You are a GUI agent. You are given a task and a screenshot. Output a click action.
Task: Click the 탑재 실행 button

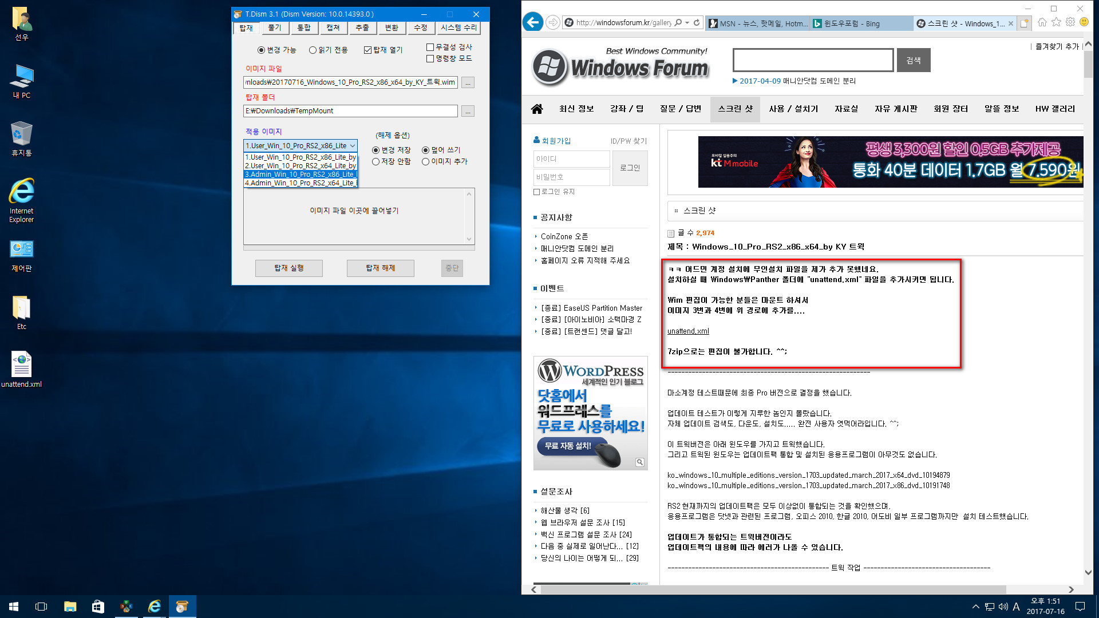(289, 268)
